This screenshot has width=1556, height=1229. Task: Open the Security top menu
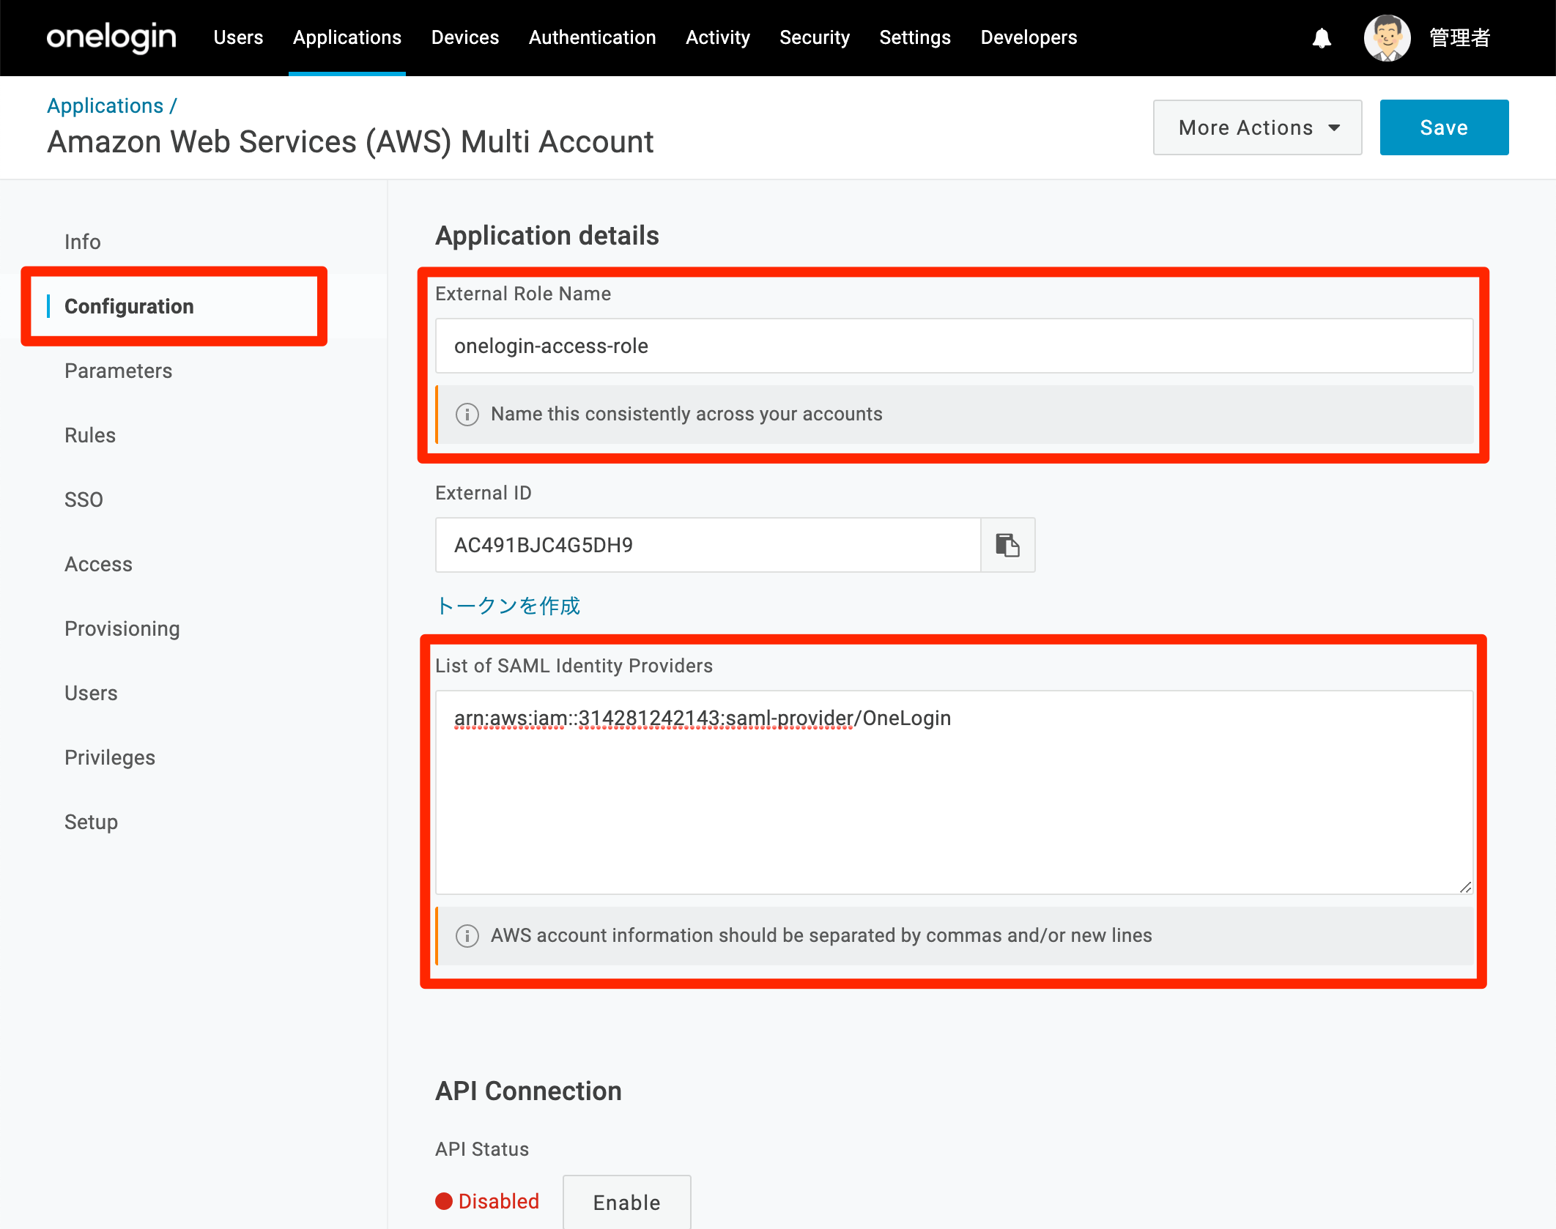tap(815, 37)
